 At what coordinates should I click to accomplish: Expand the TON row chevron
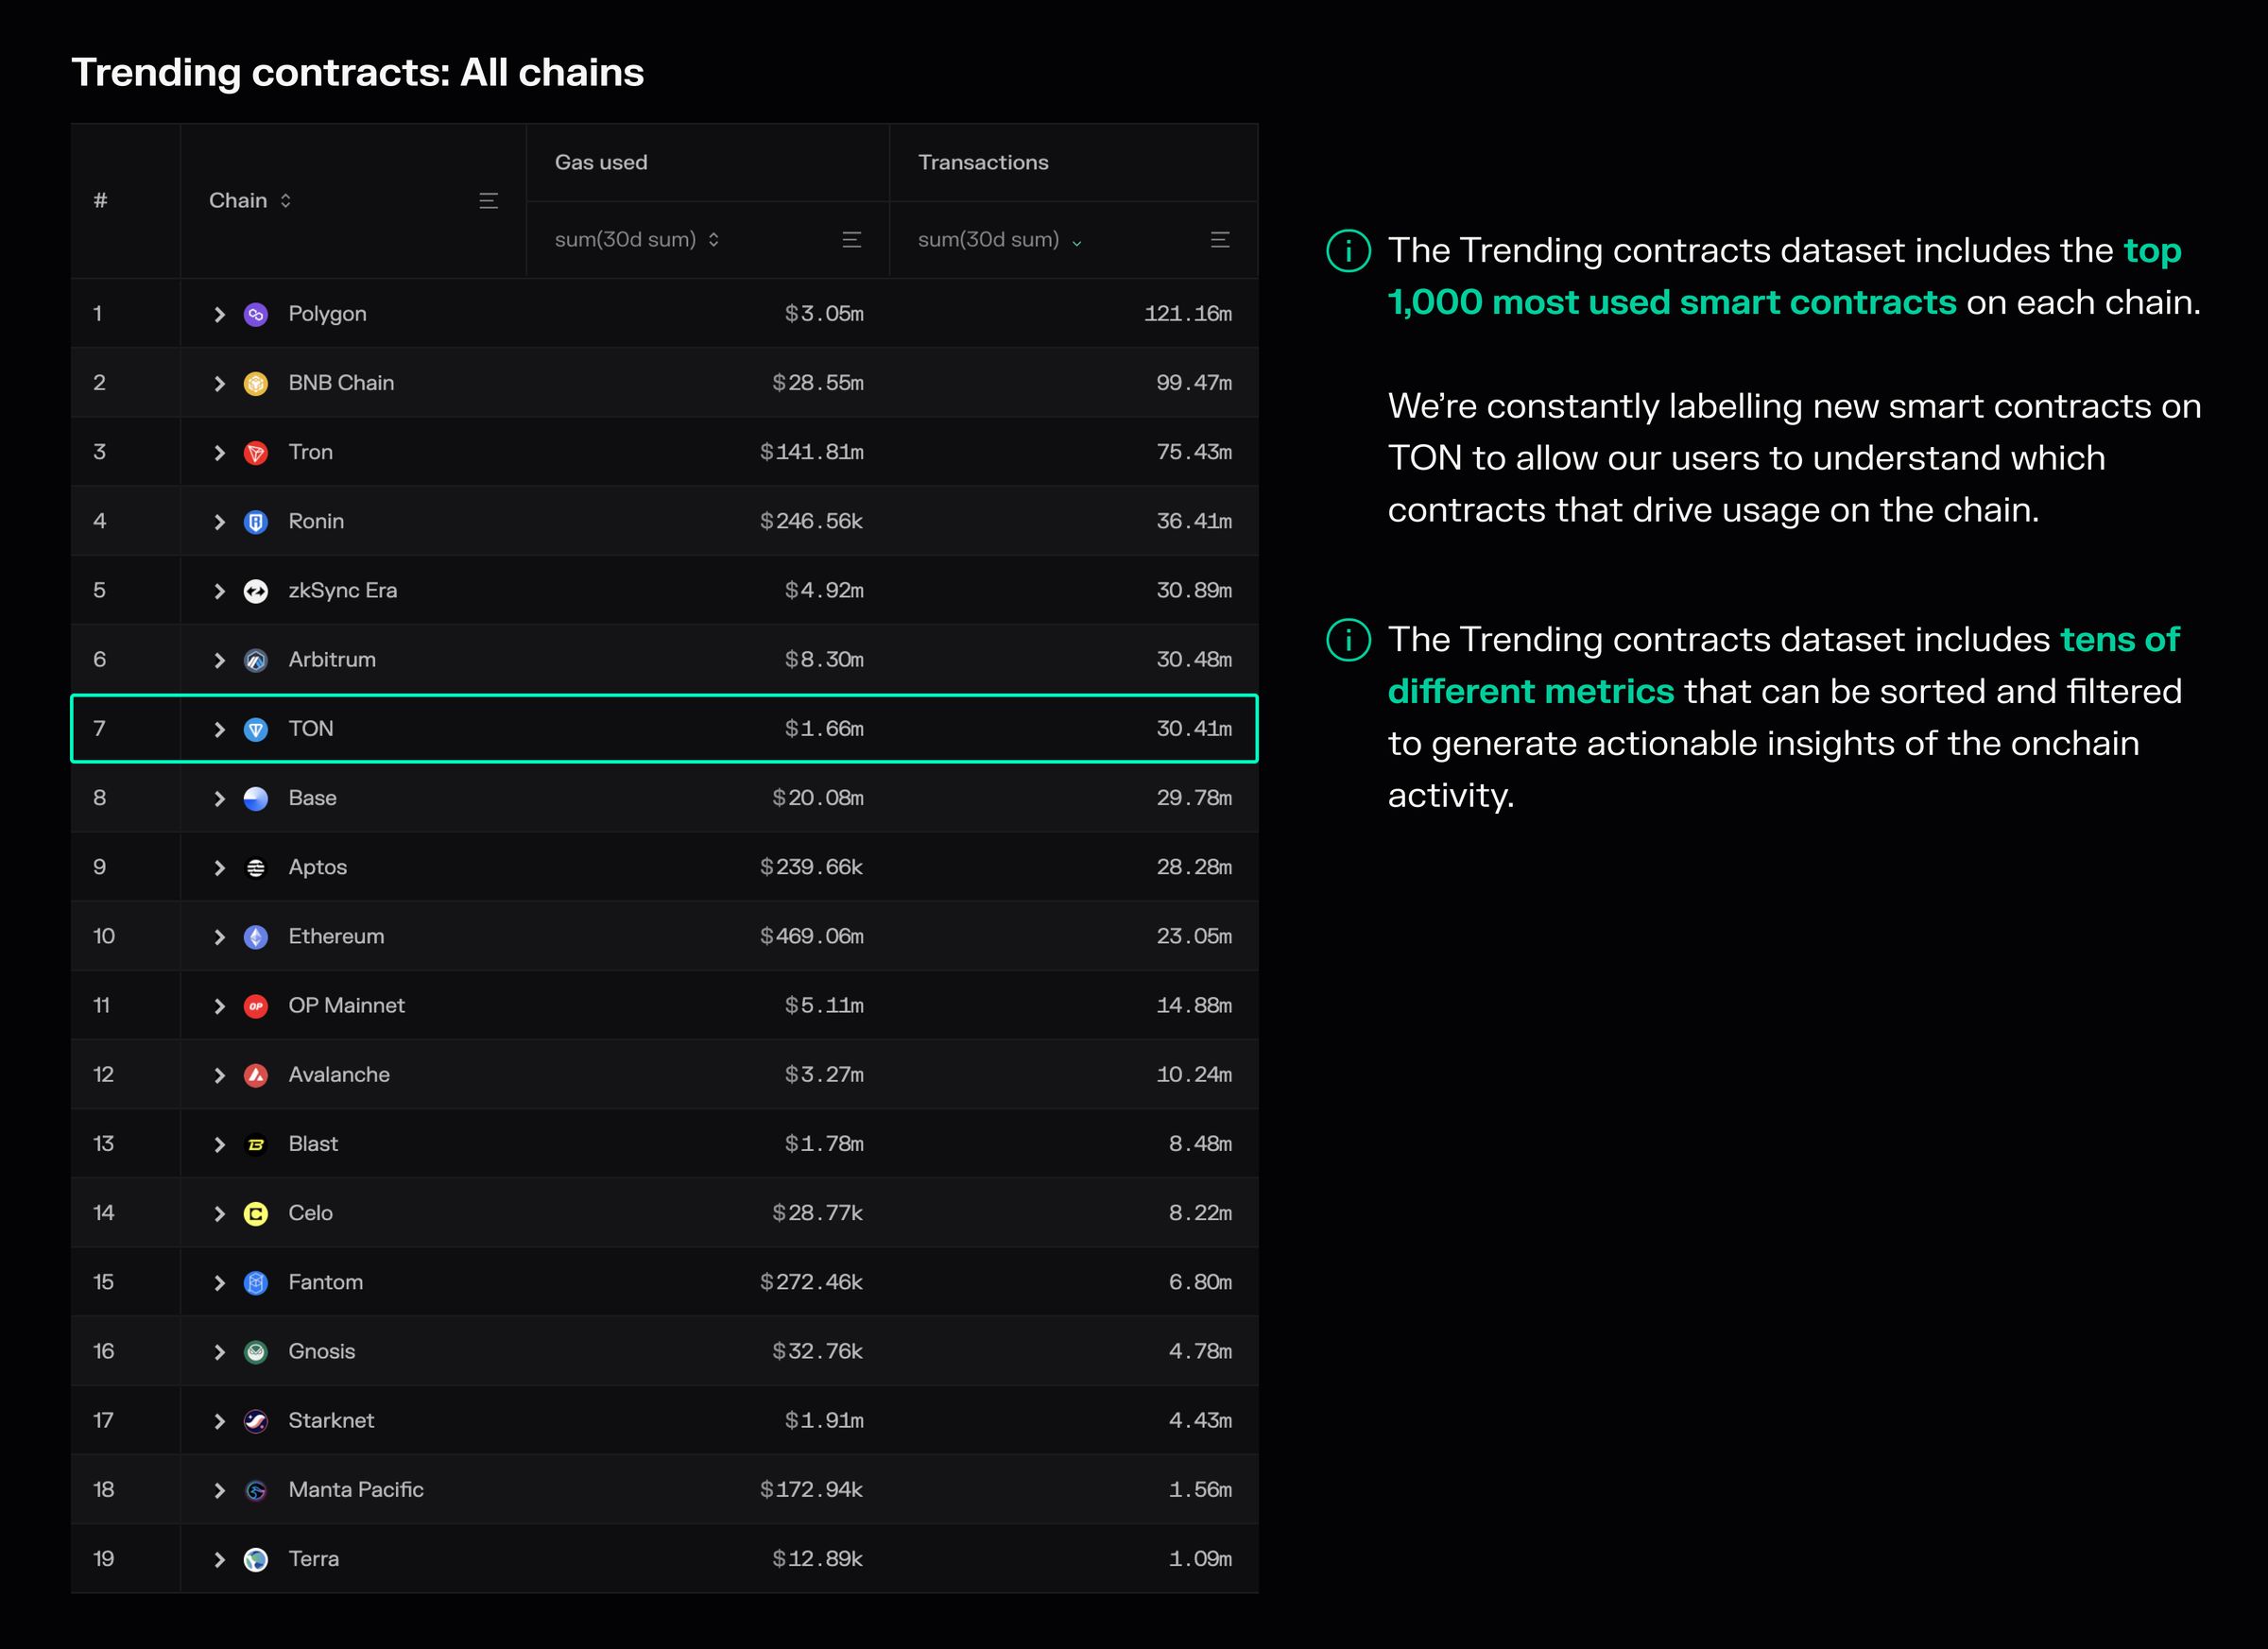tap(220, 729)
